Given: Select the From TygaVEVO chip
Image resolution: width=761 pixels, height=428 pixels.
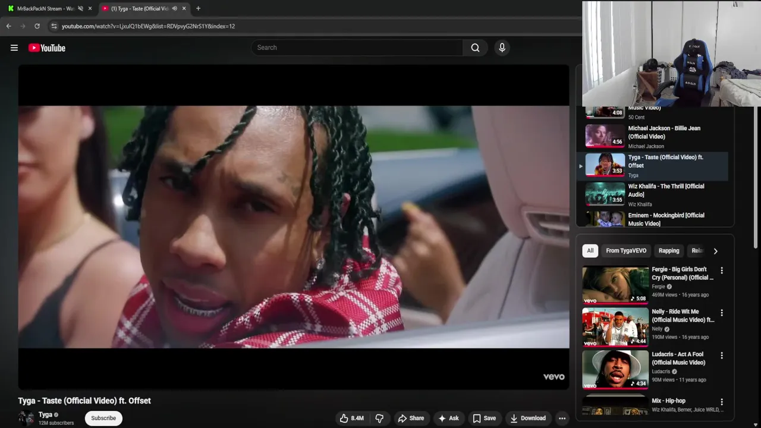Looking at the screenshot, I should tap(626, 251).
